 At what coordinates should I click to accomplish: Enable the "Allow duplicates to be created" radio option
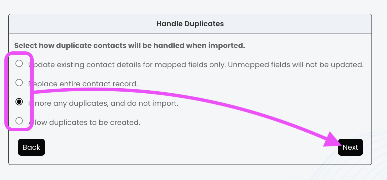click(x=19, y=121)
